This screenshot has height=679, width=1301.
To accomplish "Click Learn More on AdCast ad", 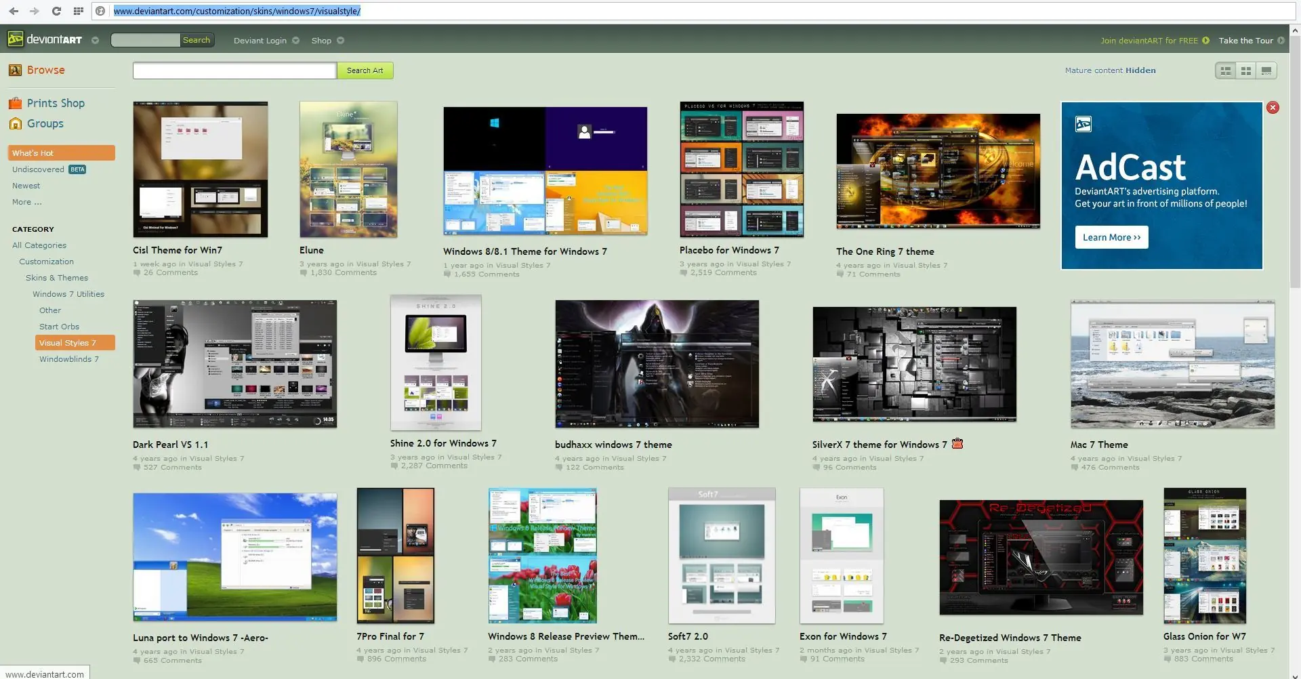I will tap(1111, 237).
